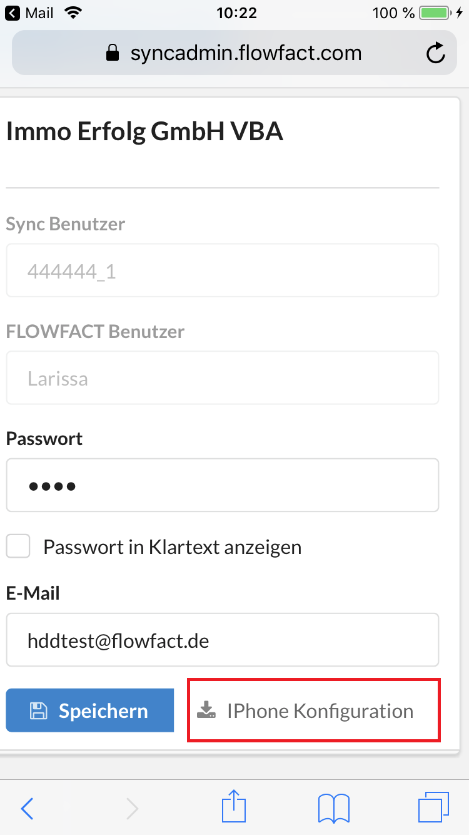Tap the download icon beside IPhone Konfiguration
Image resolution: width=469 pixels, height=835 pixels.
pyautogui.click(x=206, y=710)
